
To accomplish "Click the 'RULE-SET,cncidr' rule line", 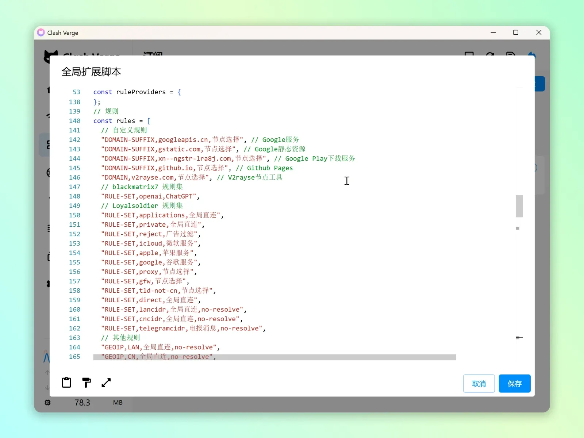I will click(172, 319).
